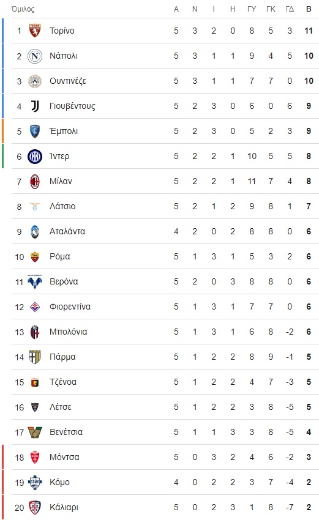Screen dimensions: 319x520
Task: Click the B points column header
Action: click(309, 9)
